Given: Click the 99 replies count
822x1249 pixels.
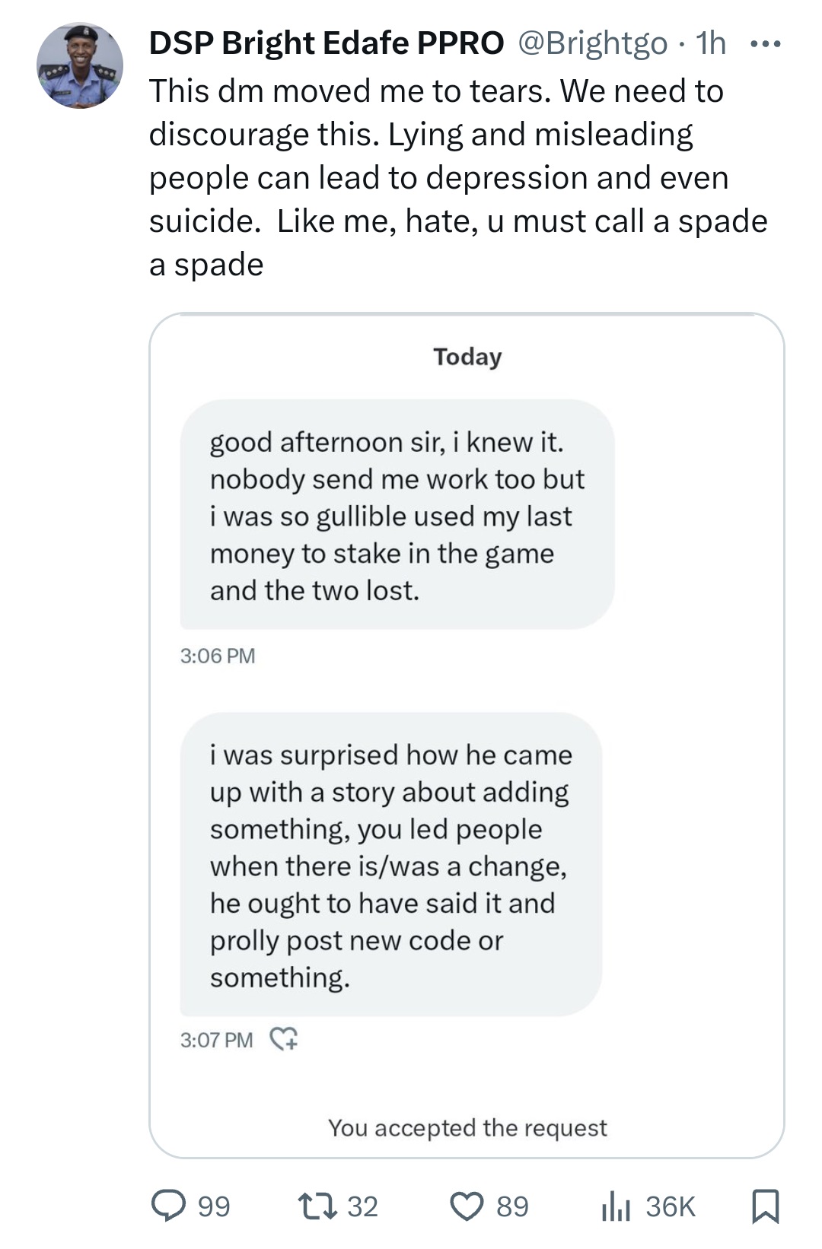Looking at the screenshot, I should point(214,1206).
